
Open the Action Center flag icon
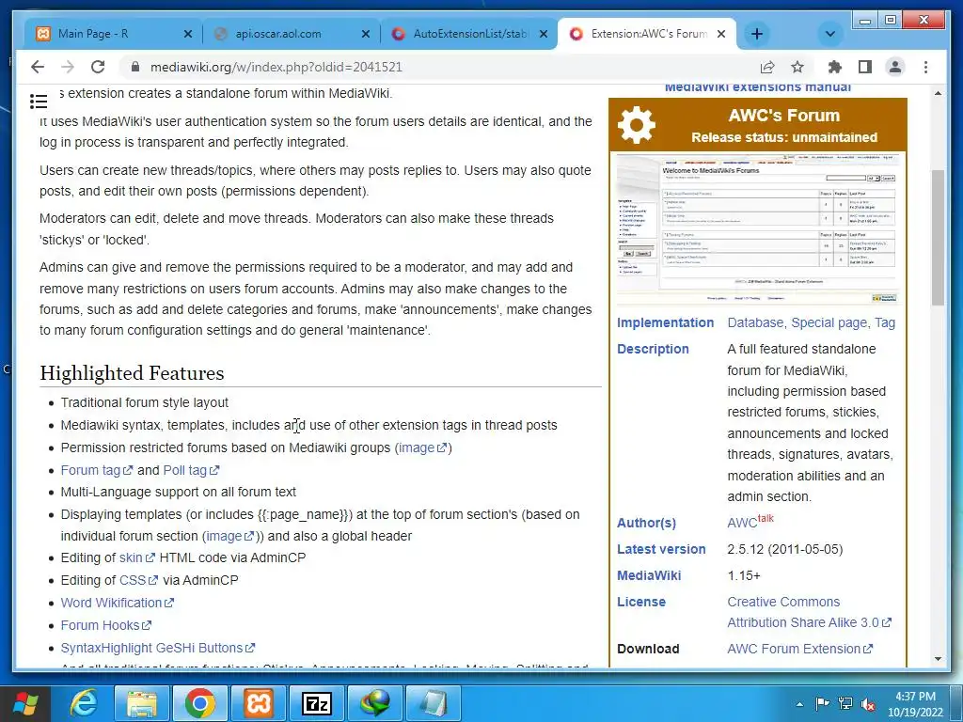pos(822,703)
